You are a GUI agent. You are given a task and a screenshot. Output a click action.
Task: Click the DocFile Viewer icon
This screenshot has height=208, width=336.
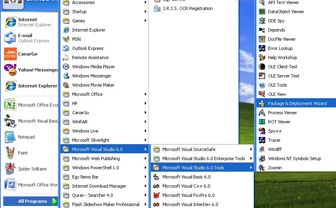click(x=262, y=39)
